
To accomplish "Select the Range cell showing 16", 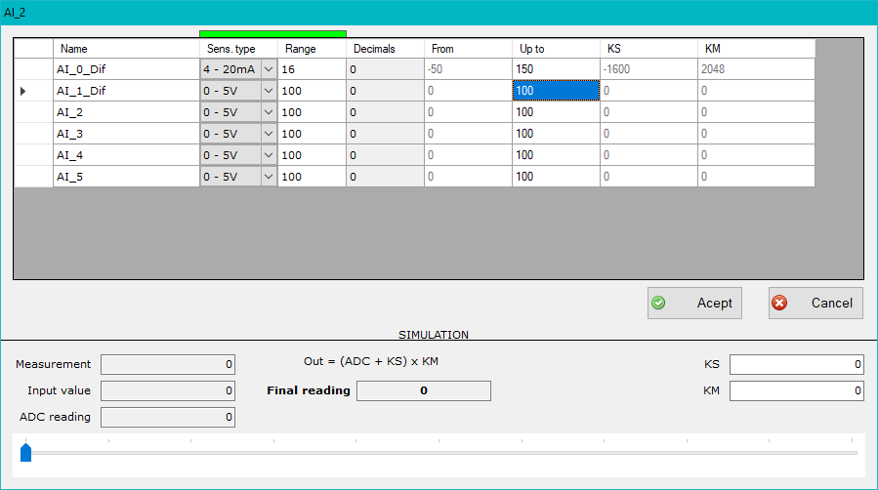I will 312,69.
